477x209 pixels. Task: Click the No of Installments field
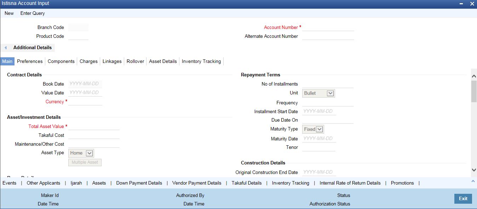pyautogui.click(x=328, y=84)
